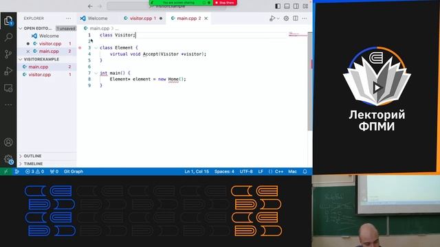
Task: Click Ln 1, Col 15 cursor position
Action: 197,172
